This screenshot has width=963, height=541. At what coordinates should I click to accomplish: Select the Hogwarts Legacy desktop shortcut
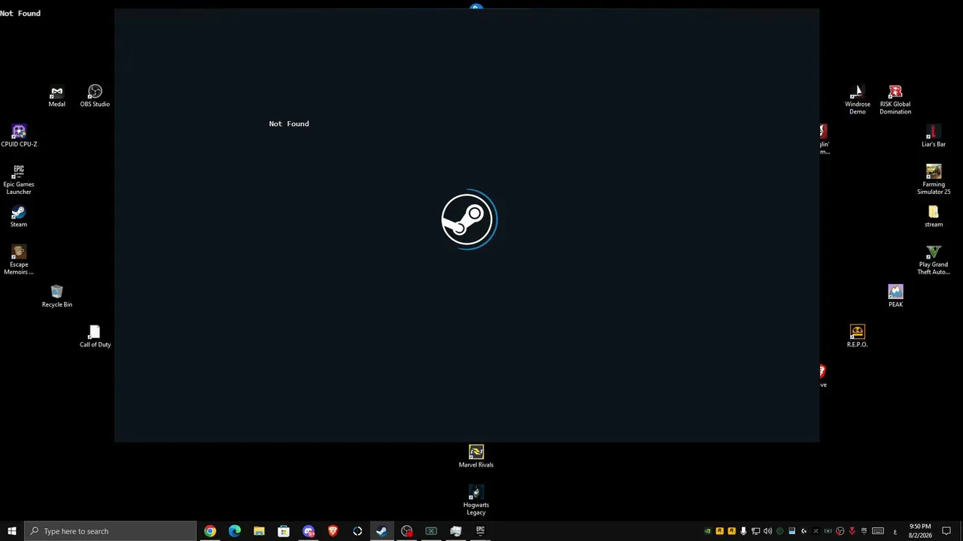coord(476,500)
